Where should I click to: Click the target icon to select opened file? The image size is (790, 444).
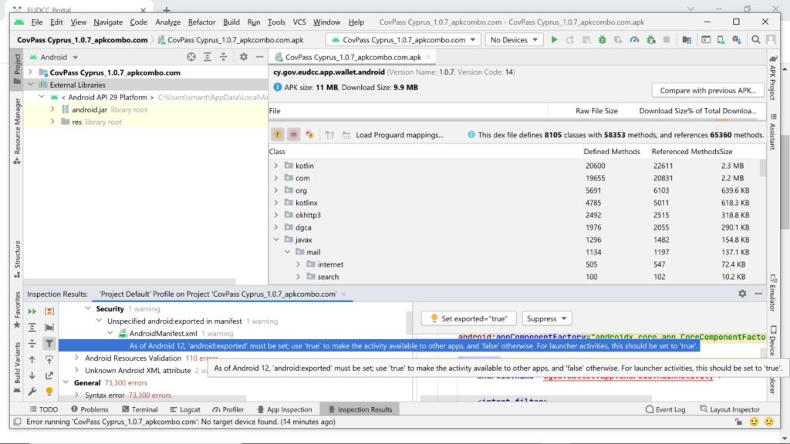(x=191, y=57)
